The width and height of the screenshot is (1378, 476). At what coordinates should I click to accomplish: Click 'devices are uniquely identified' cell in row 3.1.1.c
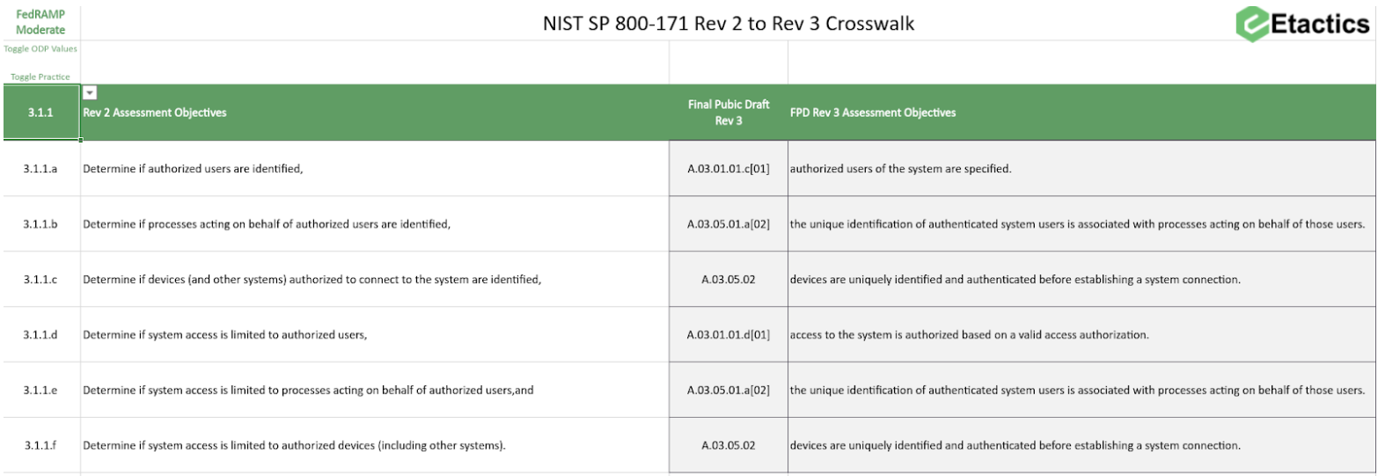[x=1081, y=280]
